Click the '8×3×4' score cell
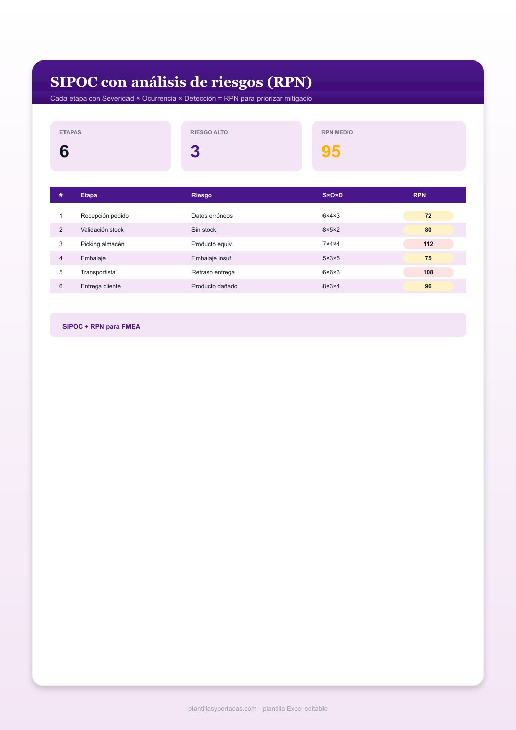The height and width of the screenshot is (730, 516). (331, 286)
